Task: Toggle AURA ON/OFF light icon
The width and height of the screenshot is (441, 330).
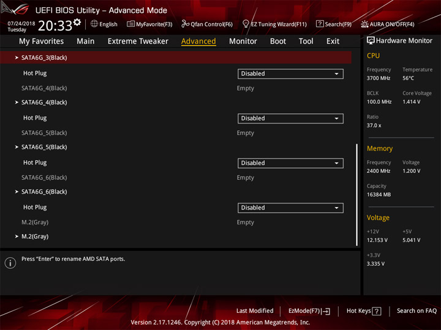Action: click(x=364, y=24)
